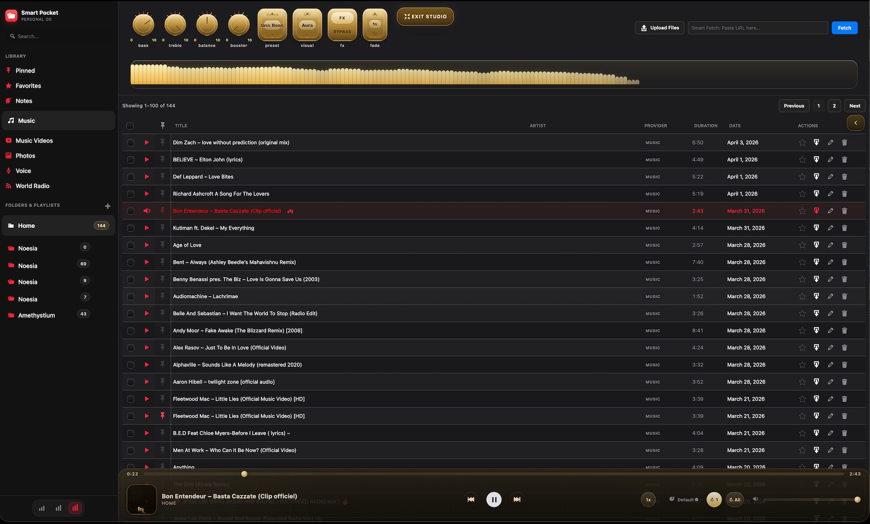
Task: Delete the Age of Love track
Action: (x=844, y=245)
